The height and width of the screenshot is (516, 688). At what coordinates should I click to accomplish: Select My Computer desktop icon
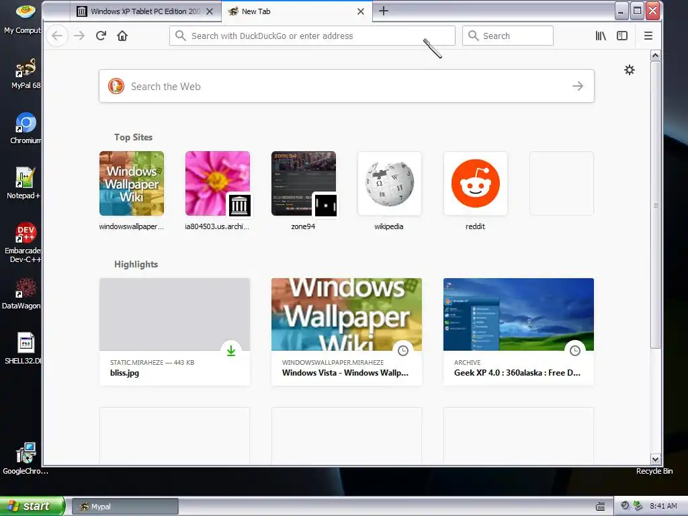22,18
